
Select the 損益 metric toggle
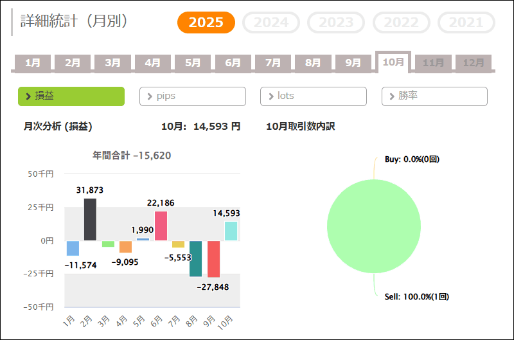click(x=71, y=96)
